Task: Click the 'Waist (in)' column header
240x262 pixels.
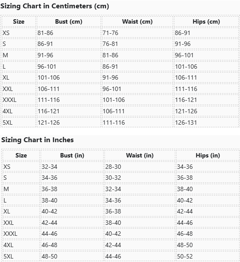Action: (140, 155)
